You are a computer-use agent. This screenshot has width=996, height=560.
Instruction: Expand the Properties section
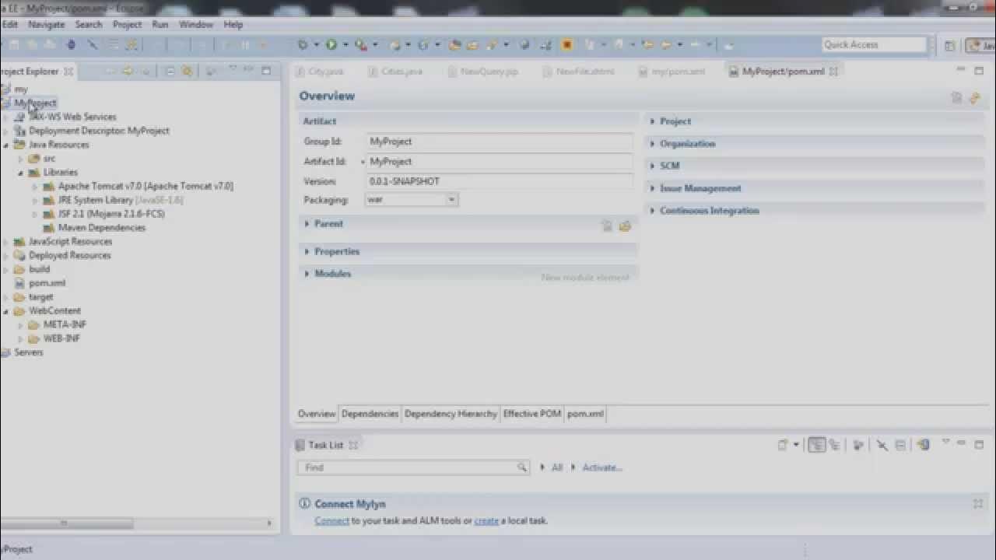[307, 252]
